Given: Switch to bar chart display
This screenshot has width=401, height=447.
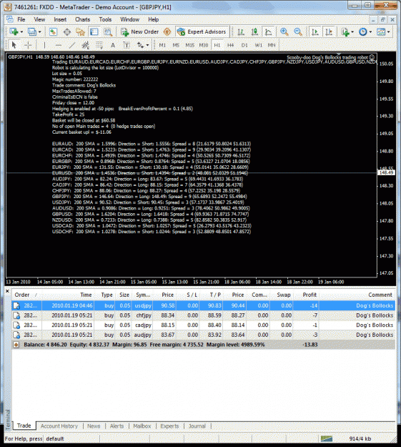Looking at the screenshot, I should click(241, 31).
